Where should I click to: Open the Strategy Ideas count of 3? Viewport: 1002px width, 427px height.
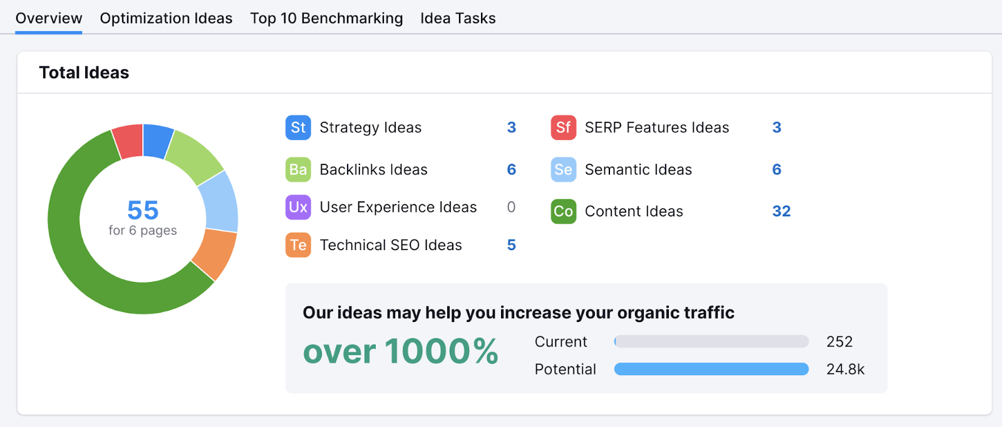click(511, 128)
